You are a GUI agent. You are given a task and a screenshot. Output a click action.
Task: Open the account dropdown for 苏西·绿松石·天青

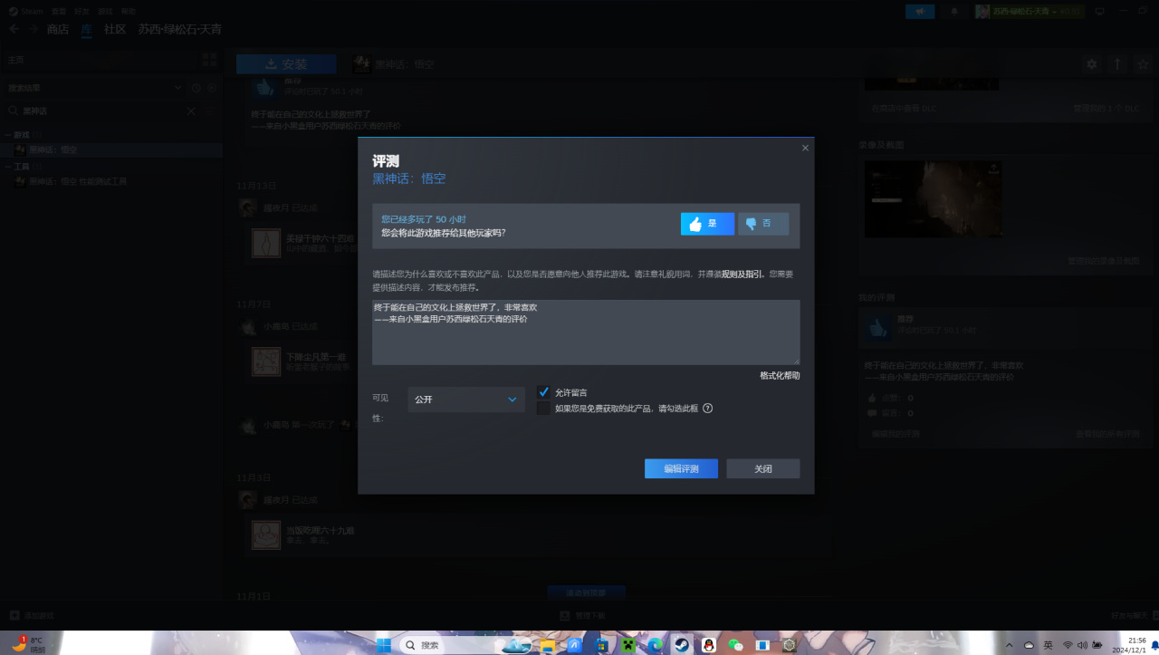pyautogui.click(x=1030, y=11)
